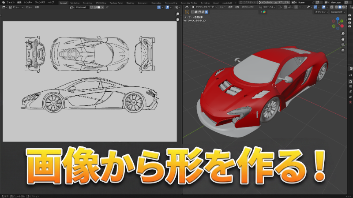
Task: Click the Clipboard image name field
Action: 80,7
